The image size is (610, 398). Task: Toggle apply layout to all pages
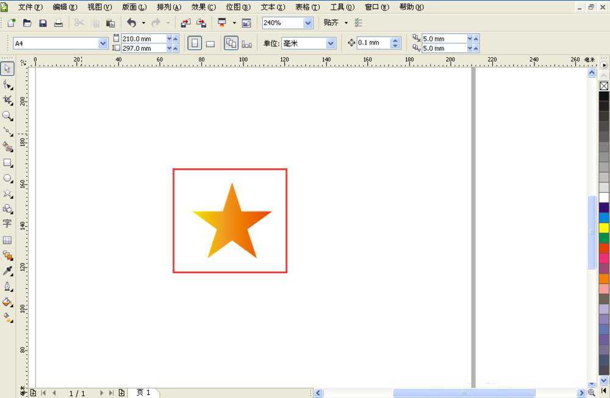coord(231,43)
